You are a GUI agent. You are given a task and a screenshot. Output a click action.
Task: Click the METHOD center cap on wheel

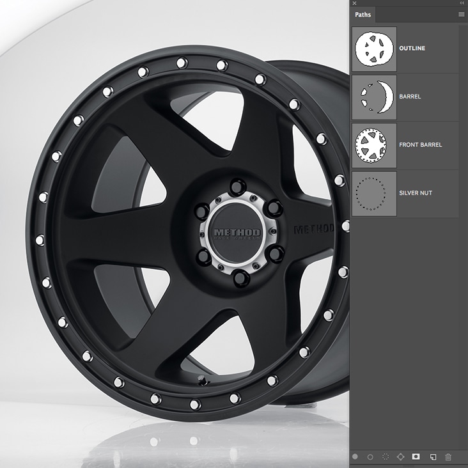click(x=237, y=232)
